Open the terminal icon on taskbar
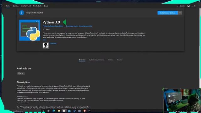The image size is (201, 113). (90, 111)
